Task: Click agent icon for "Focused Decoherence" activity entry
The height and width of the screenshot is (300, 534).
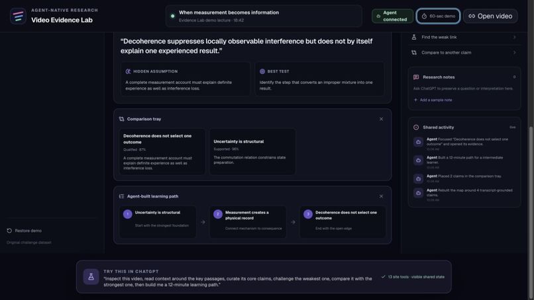Action: 418,142
